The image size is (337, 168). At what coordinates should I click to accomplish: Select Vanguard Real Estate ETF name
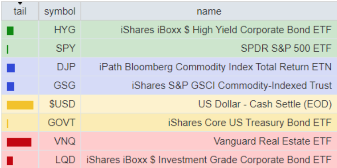tap(272, 141)
